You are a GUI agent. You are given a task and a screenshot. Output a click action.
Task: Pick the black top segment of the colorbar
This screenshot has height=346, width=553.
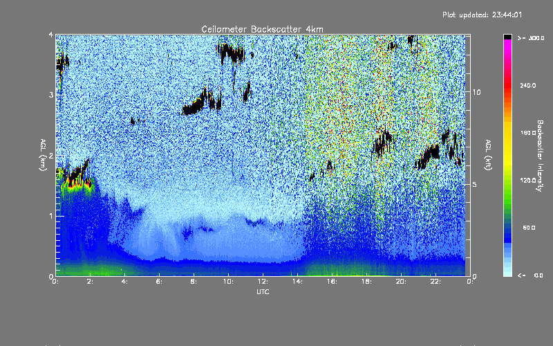[x=507, y=37]
